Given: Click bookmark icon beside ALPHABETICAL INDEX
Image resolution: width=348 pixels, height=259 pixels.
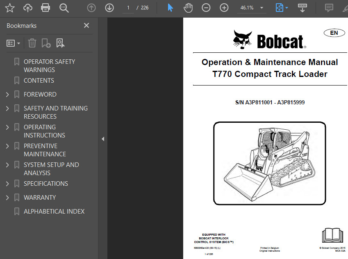Looking at the screenshot, I should [x=17, y=212].
